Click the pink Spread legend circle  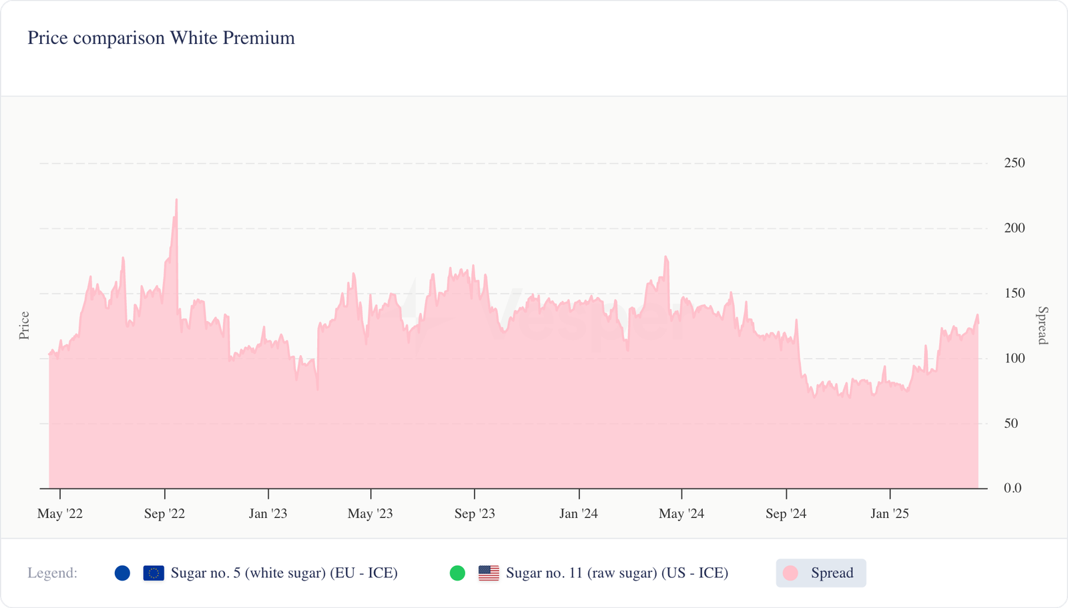(790, 573)
